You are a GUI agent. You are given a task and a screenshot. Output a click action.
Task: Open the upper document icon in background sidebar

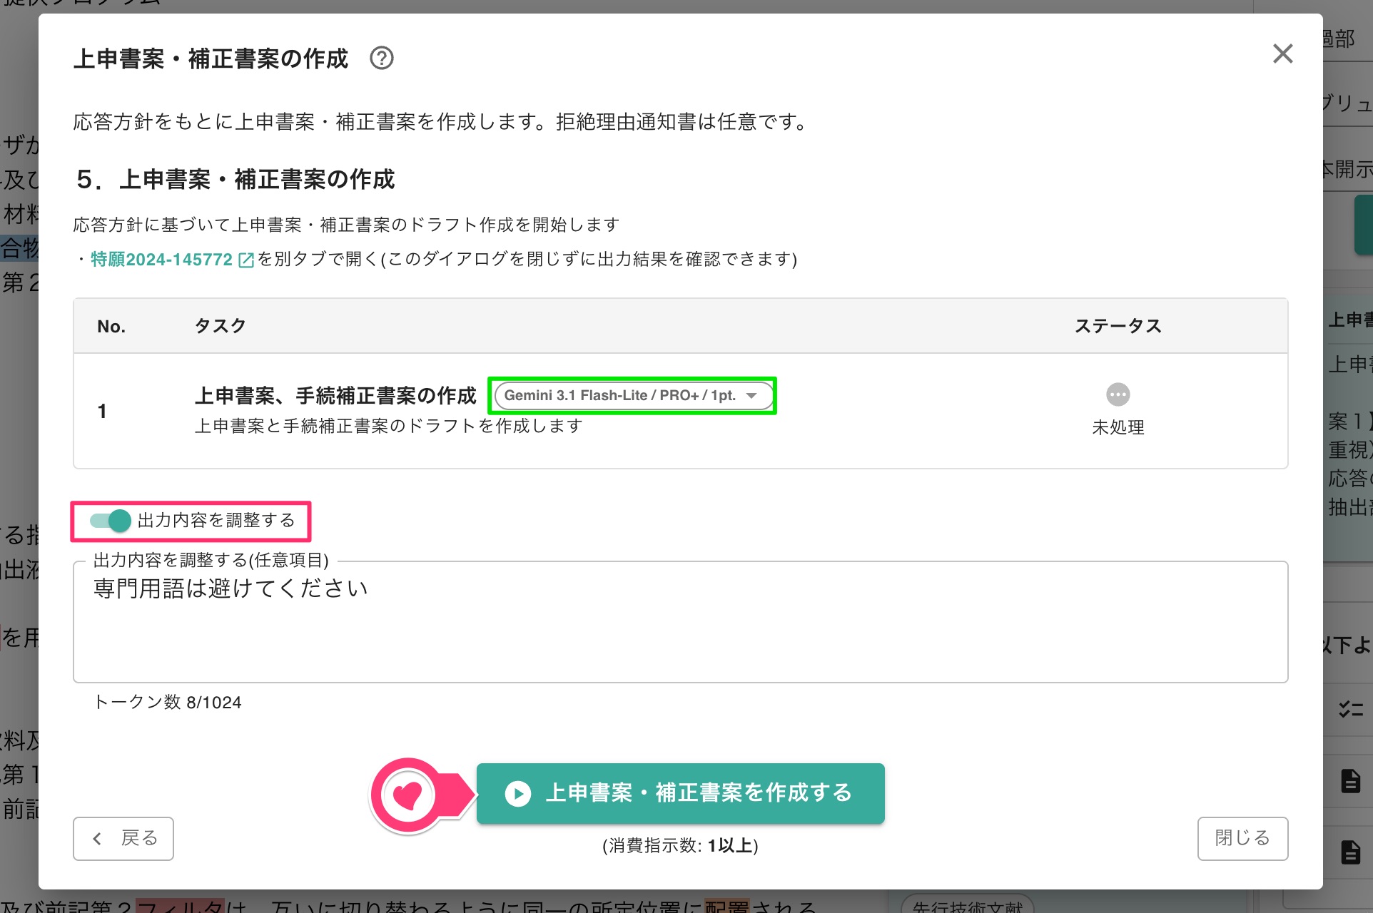pos(1350,781)
